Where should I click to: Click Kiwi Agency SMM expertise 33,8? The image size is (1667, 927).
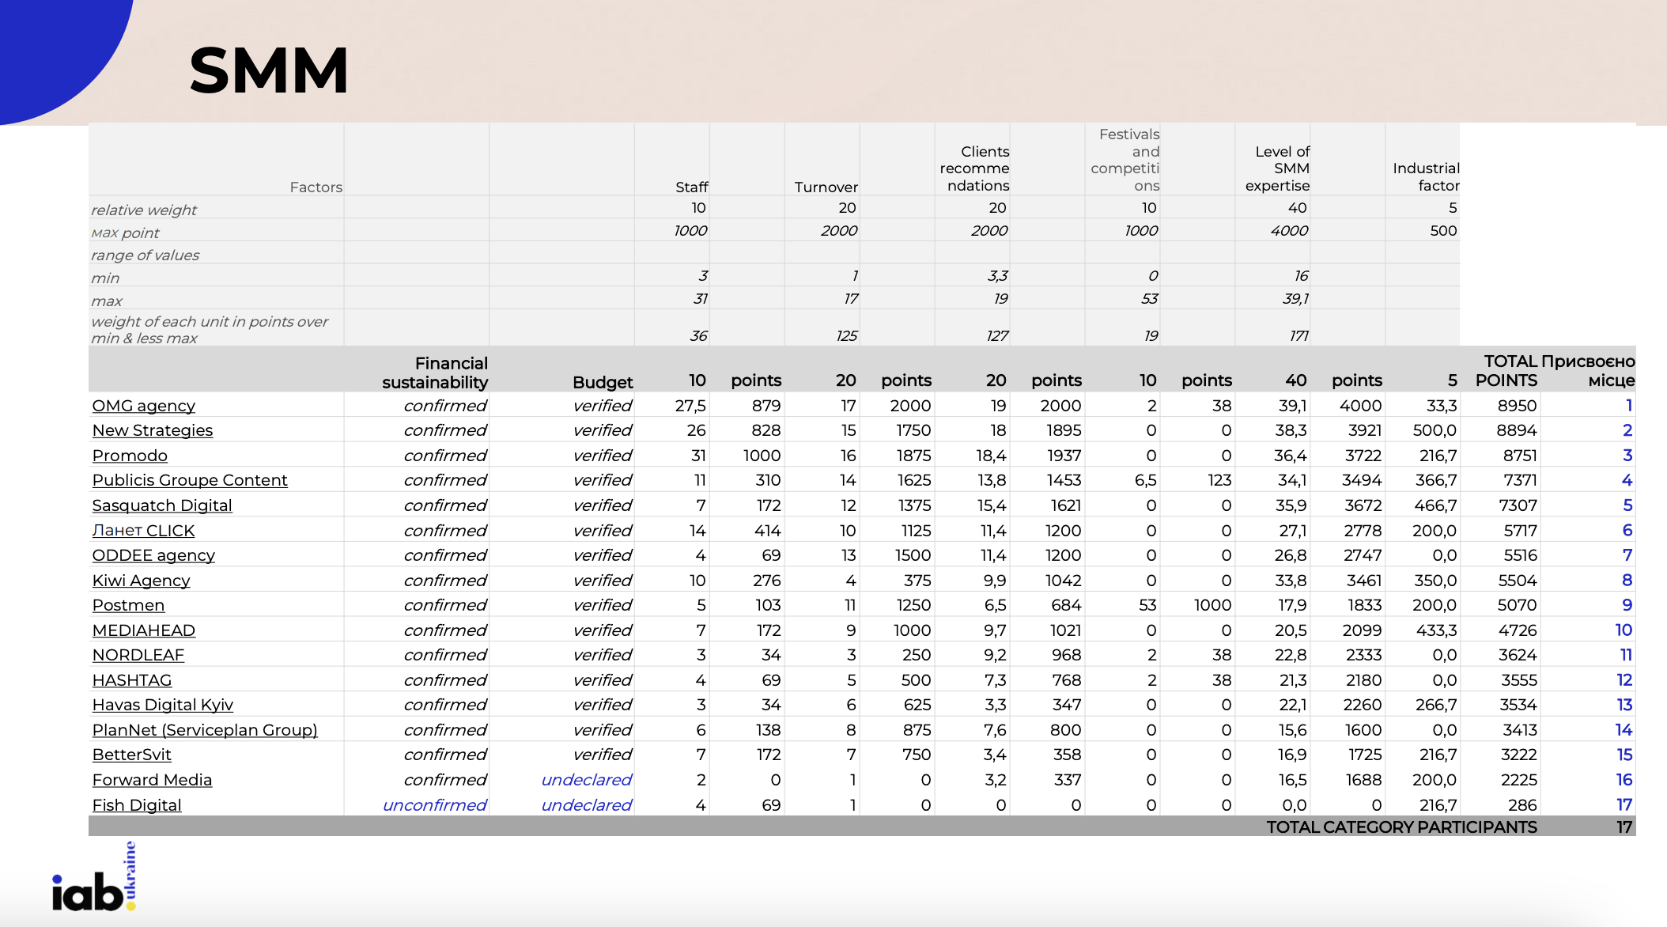click(x=1291, y=581)
